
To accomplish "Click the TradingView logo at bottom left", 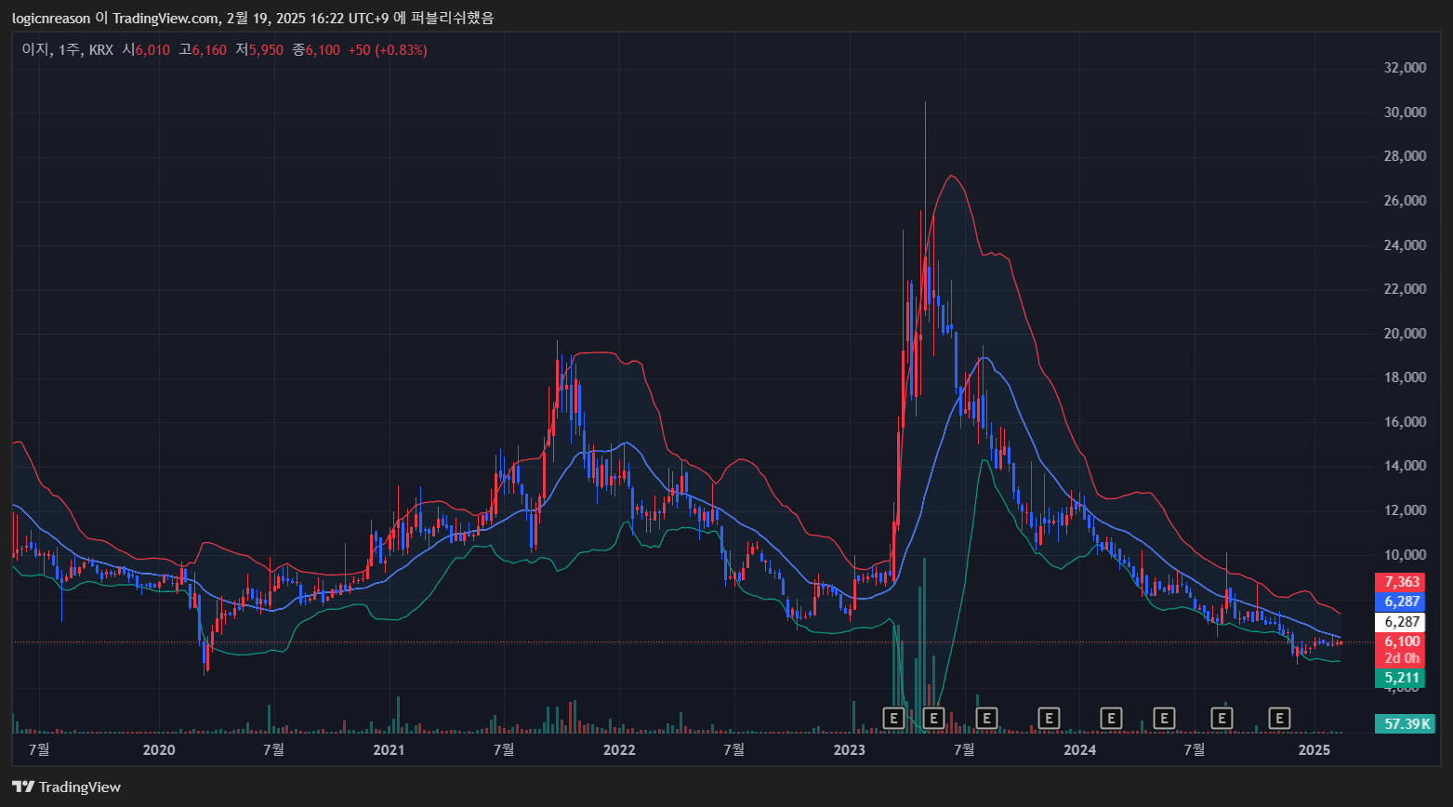I will click(x=66, y=787).
